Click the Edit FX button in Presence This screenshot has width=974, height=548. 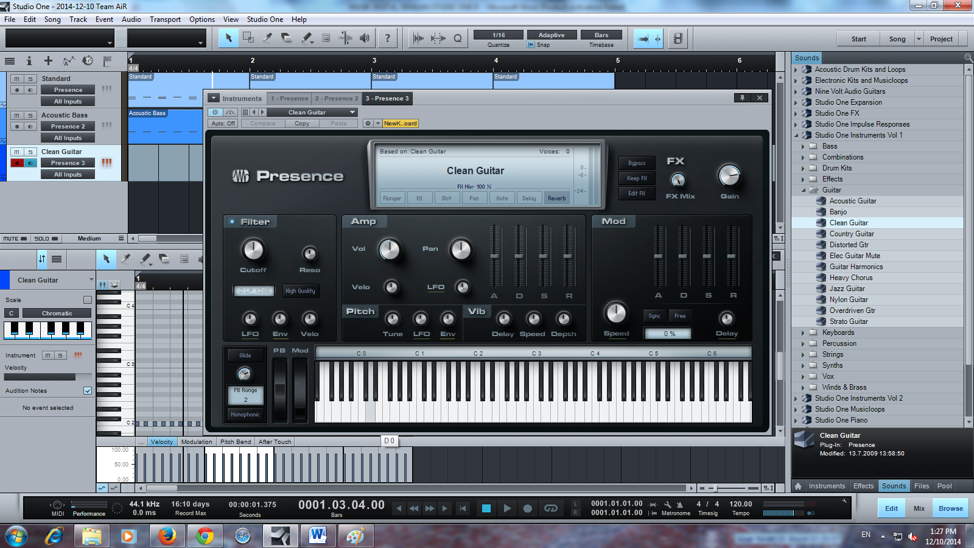(x=637, y=194)
